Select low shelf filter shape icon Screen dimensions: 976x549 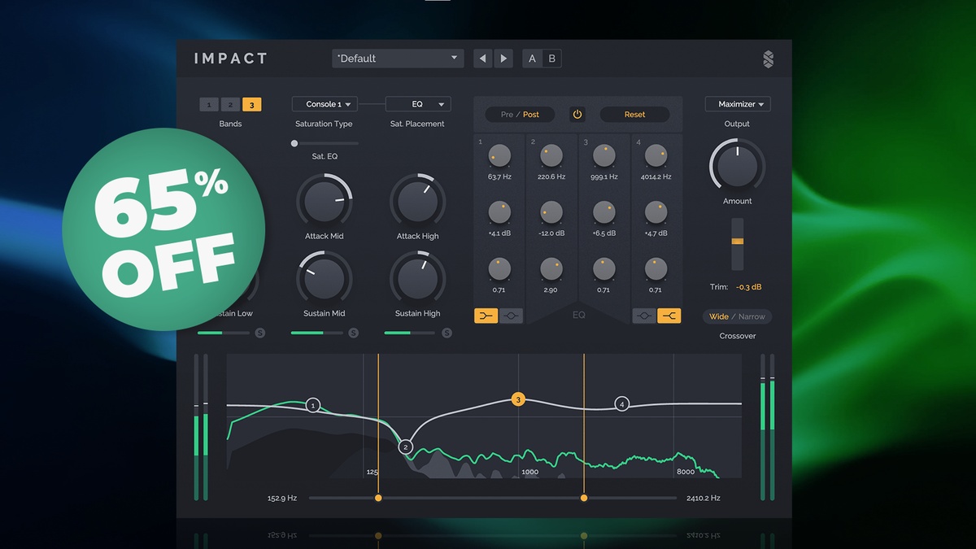point(486,316)
